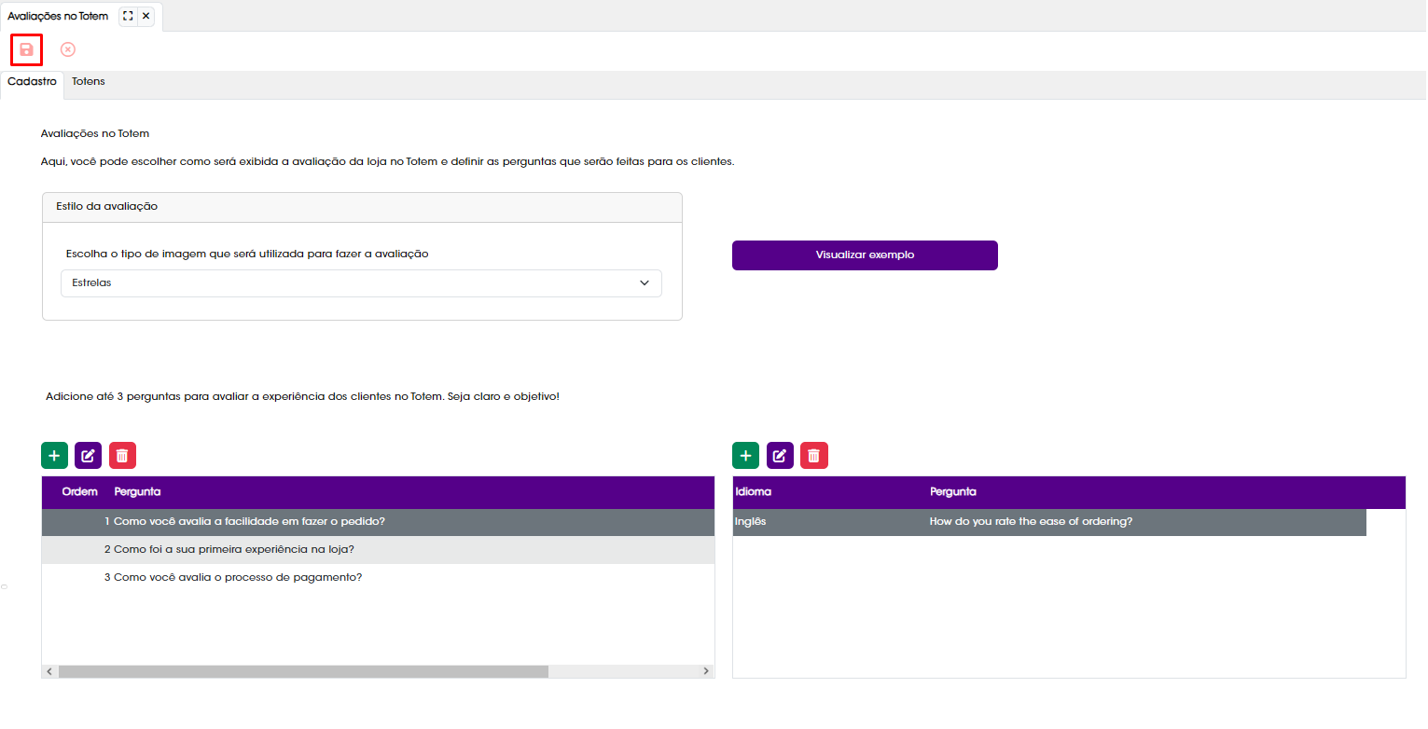Click the save (floppy disk) icon
1428x729 pixels.
(x=26, y=49)
